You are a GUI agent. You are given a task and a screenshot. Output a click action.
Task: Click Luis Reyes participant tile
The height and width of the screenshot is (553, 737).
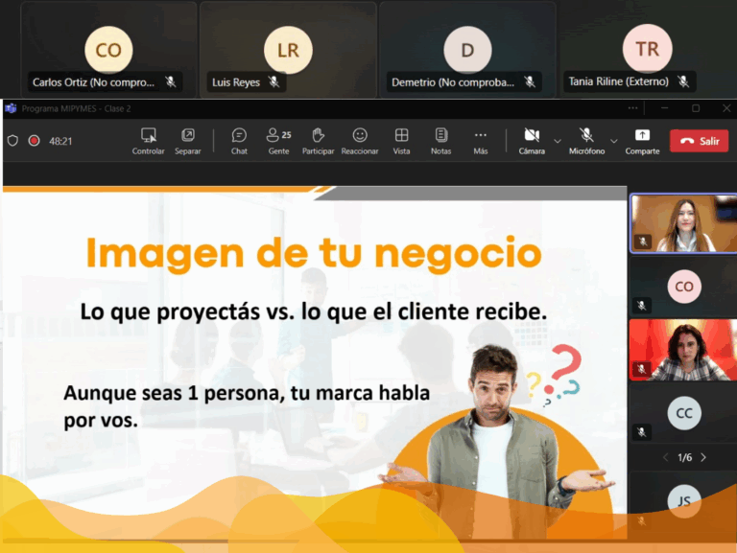[288, 50]
